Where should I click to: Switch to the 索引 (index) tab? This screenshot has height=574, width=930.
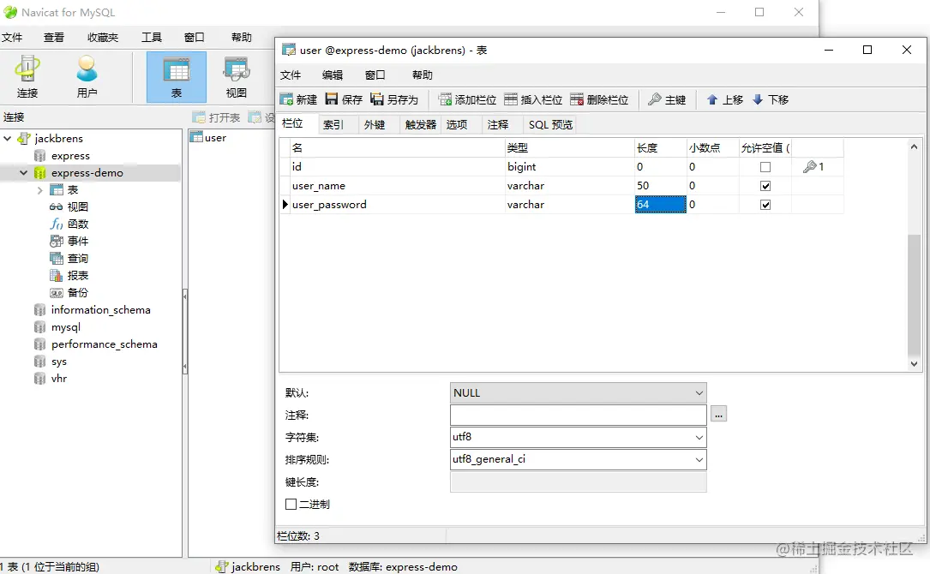coord(333,124)
